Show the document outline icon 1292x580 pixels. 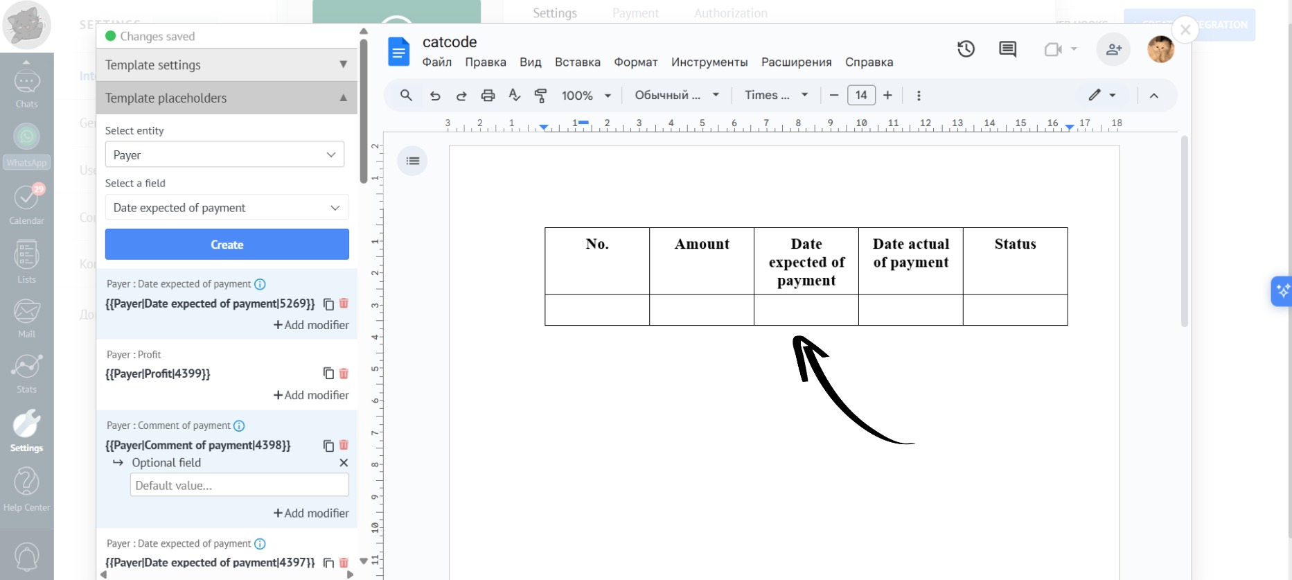[x=413, y=161]
